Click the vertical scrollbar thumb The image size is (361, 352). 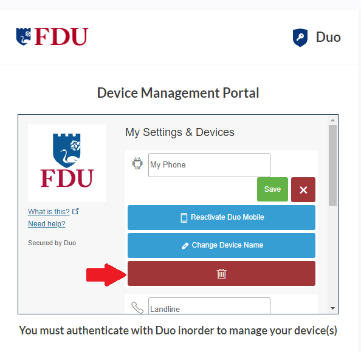332,165
